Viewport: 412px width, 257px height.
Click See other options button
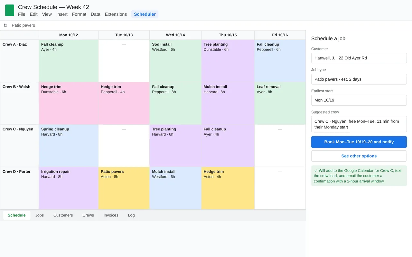pyautogui.click(x=359, y=156)
